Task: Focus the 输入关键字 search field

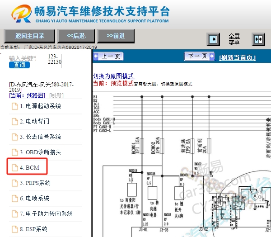Action: 23,58
